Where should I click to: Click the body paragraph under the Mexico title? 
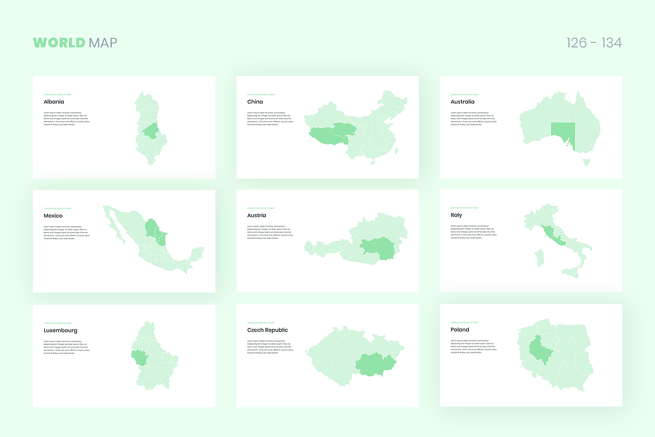67,233
